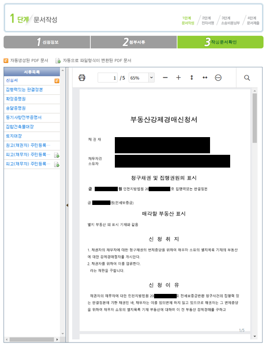Image resolution: width=265 pixels, height=345 pixels.
Task: Click the PDF viewer vertical scrollbar thumb
Action: coord(255,118)
